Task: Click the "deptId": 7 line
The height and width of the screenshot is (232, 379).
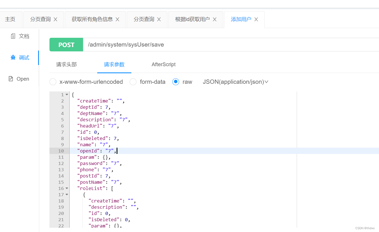Action: [94, 107]
